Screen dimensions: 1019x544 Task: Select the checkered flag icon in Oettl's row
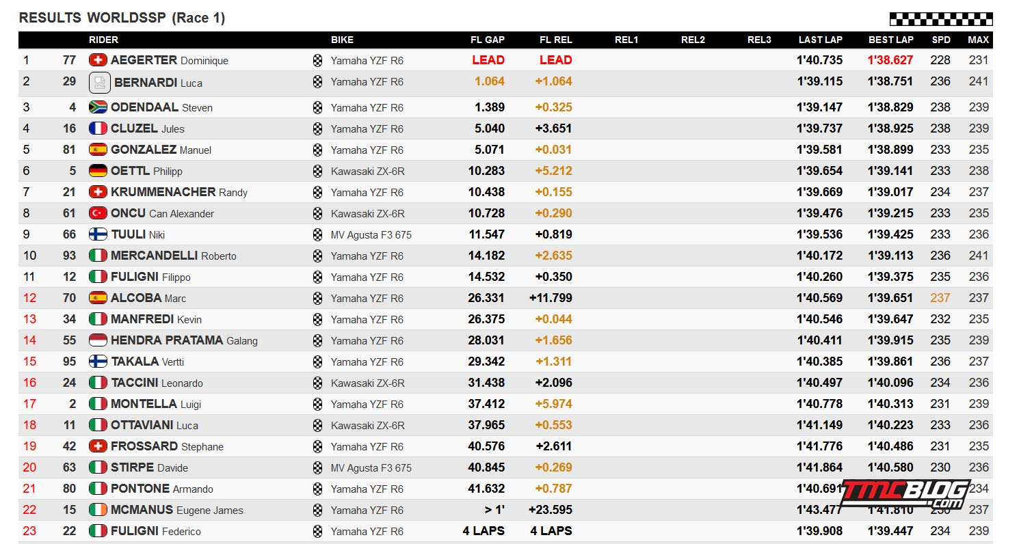click(317, 171)
